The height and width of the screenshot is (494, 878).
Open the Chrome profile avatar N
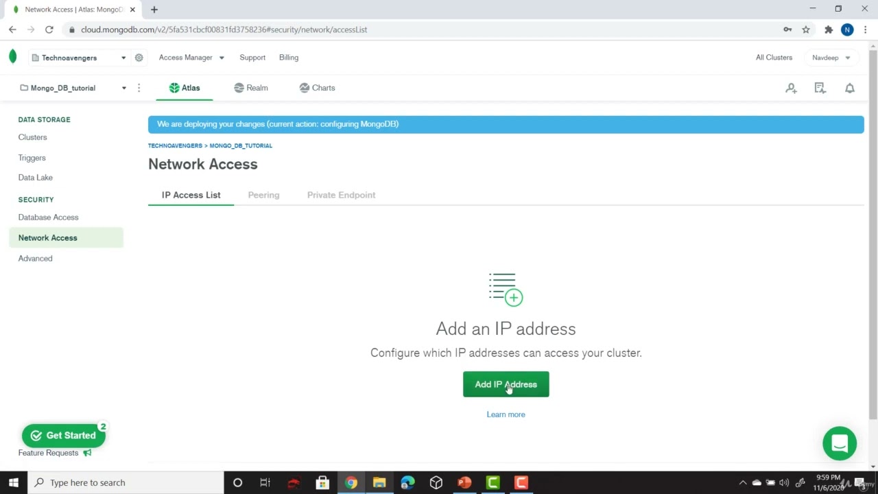tap(847, 30)
